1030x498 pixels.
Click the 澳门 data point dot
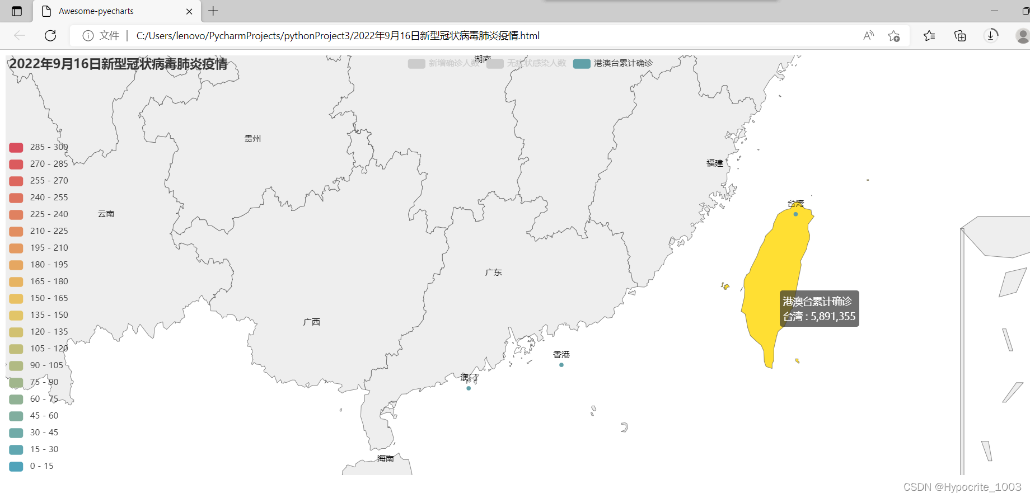pyautogui.click(x=469, y=388)
